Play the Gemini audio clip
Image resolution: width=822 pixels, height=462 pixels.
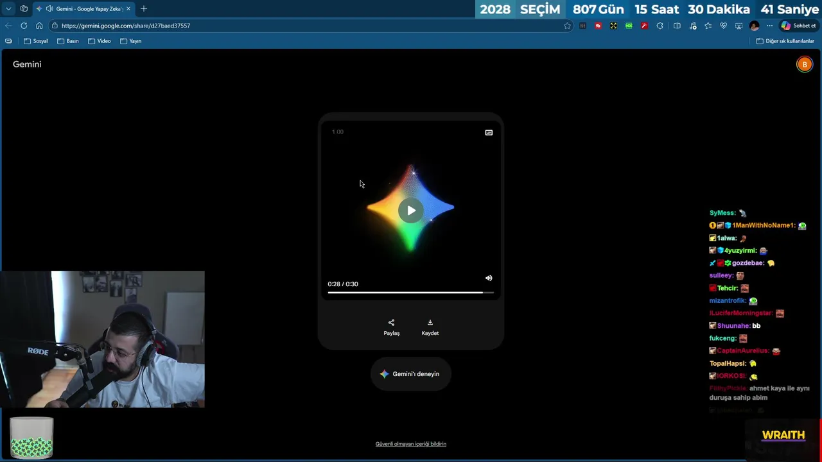(x=411, y=210)
